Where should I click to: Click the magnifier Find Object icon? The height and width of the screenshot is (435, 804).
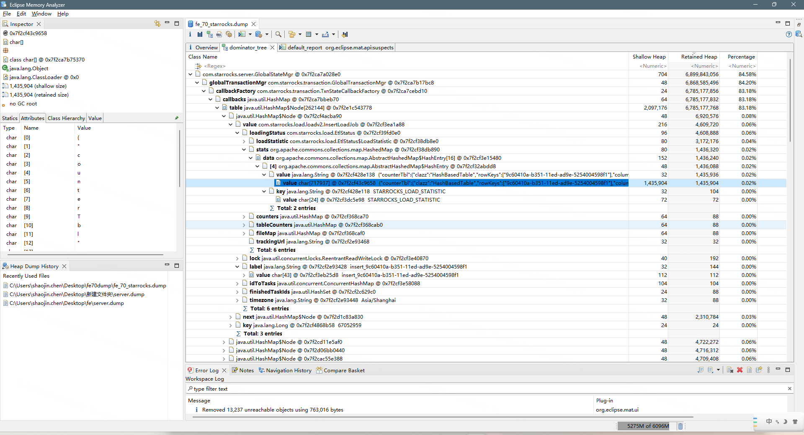point(278,34)
